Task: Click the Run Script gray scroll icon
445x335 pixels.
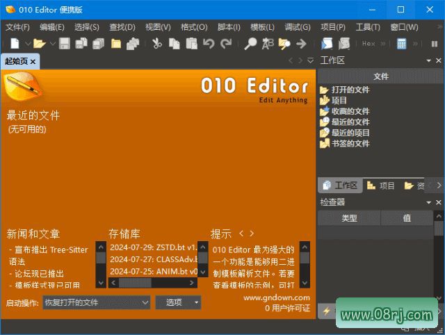Action: (344, 44)
